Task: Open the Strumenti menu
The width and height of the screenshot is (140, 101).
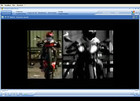Action: click(x=20, y=5)
